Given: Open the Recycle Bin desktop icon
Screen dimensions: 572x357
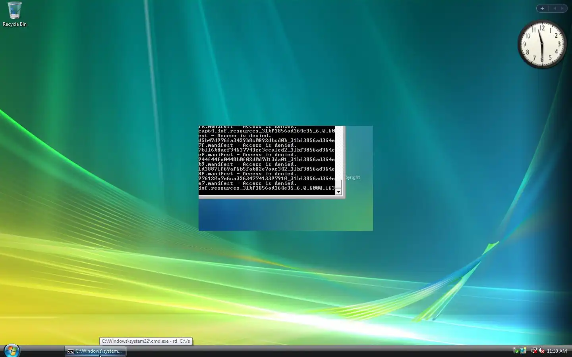Looking at the screenshot, I should point(15,14).
